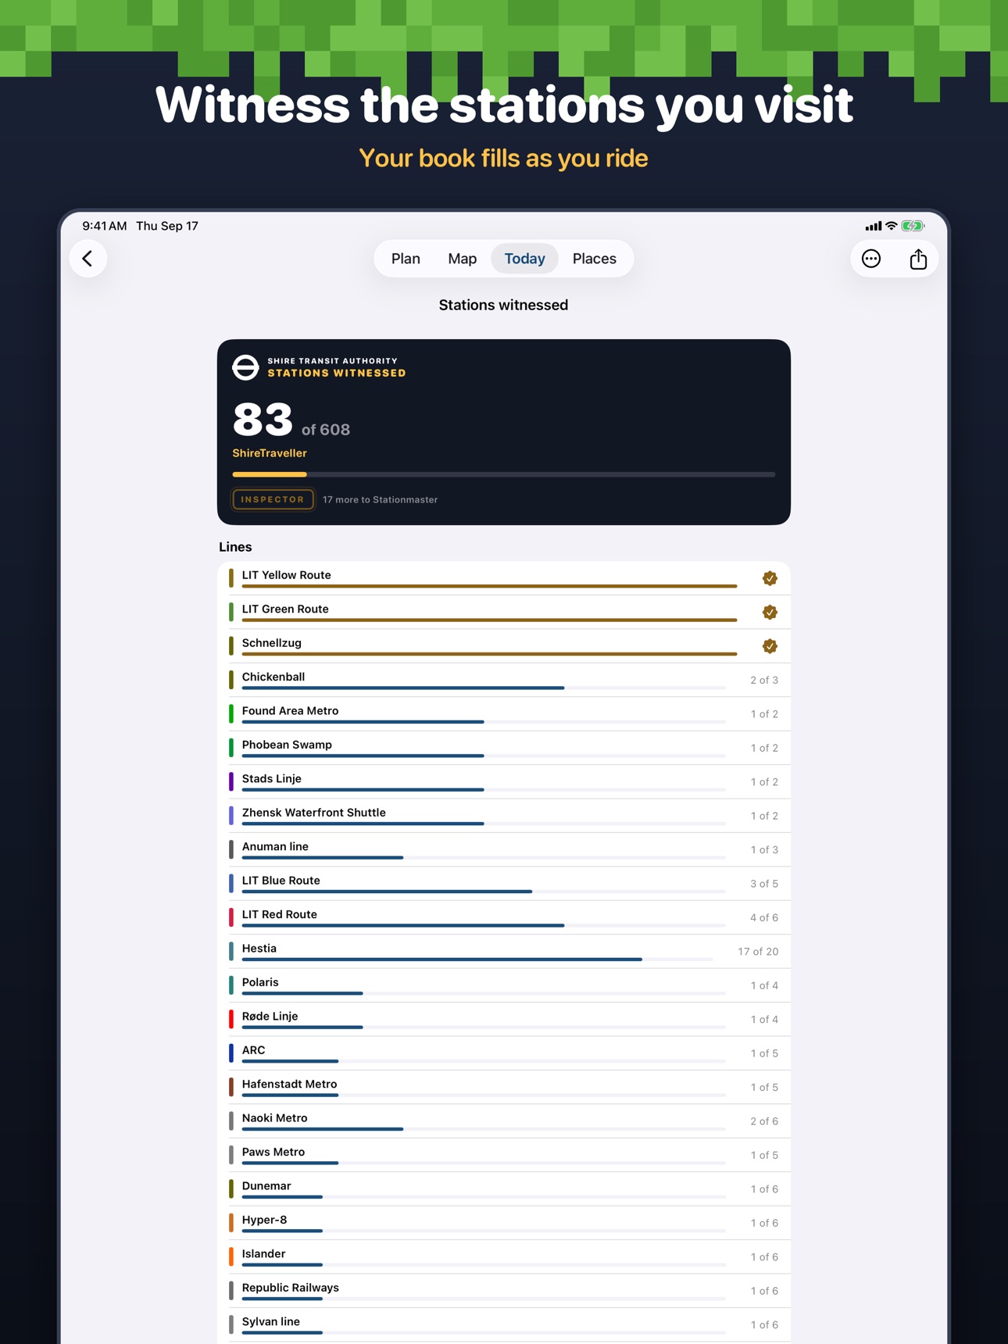Select the Today tab

click(524, 259)
